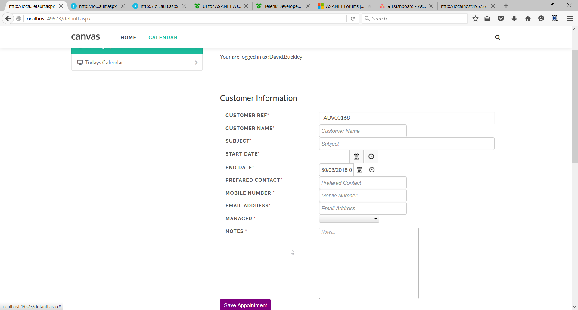Open the browser home page icon
This screenshot has height=310, width=578.
coord(528,19)
